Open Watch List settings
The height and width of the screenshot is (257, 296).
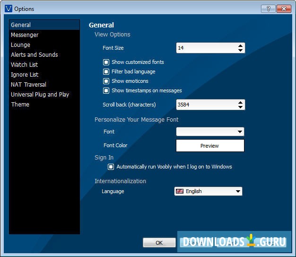44,65
